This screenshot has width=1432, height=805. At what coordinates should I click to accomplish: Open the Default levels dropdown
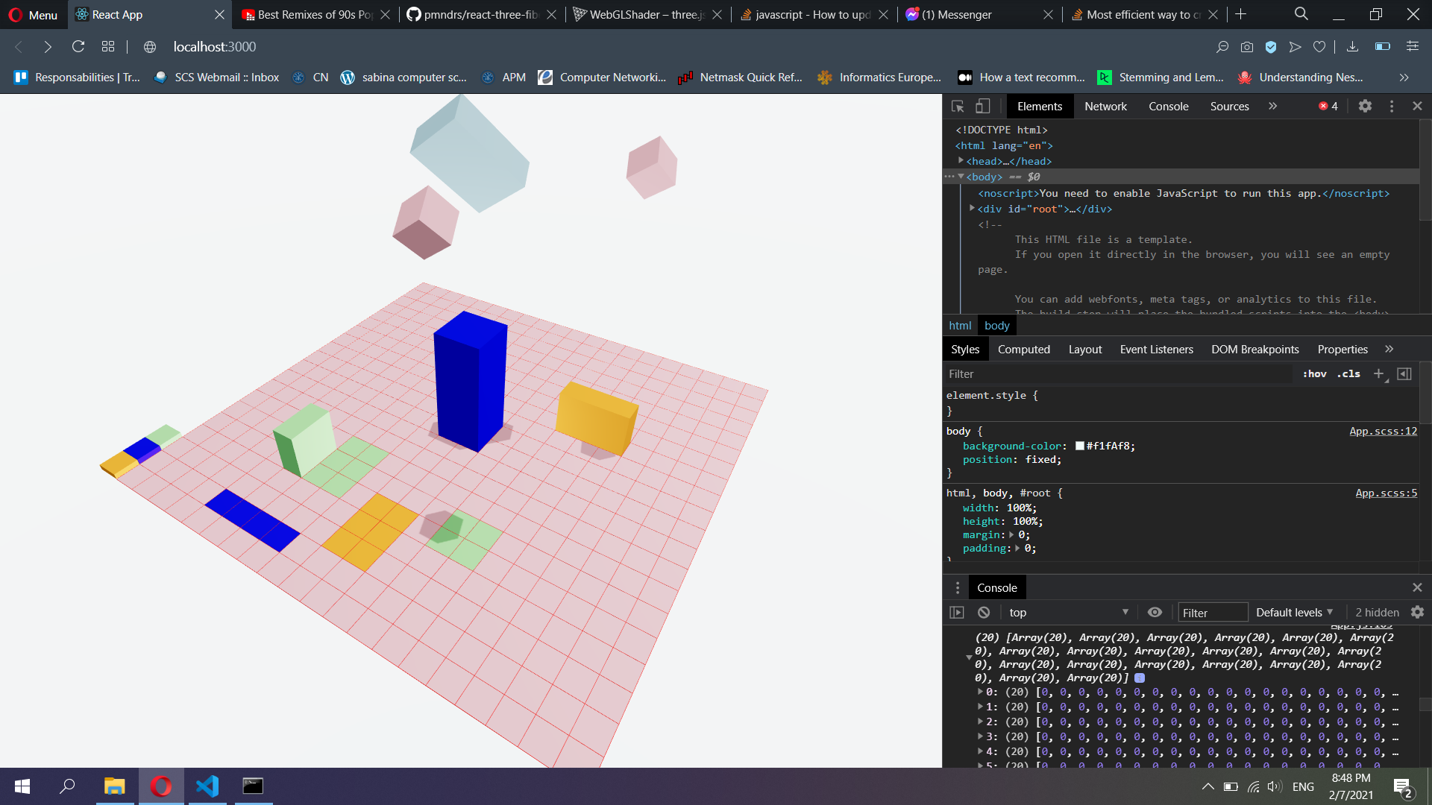coord(1294,613)
